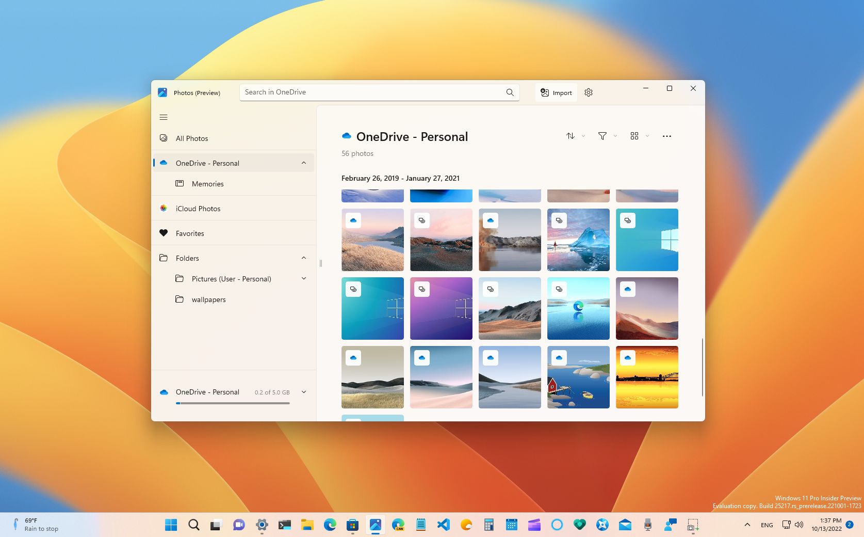Open clock and date panel
The width and height of the screenshot is (864, 537).
coord(826,525)
